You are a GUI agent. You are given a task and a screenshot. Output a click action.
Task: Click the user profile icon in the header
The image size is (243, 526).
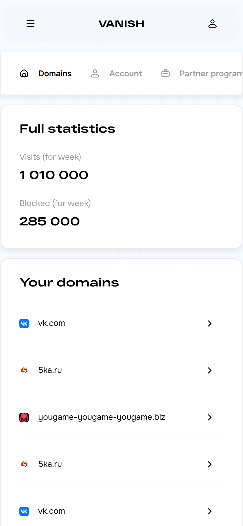[x=212, y=23]
